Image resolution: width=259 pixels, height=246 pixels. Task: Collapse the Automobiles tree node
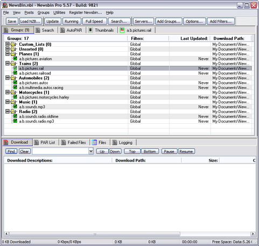point(8,78)
